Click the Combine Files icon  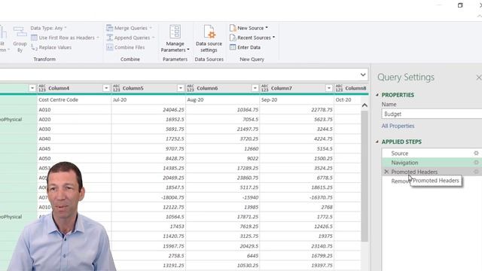pos(109,47)
